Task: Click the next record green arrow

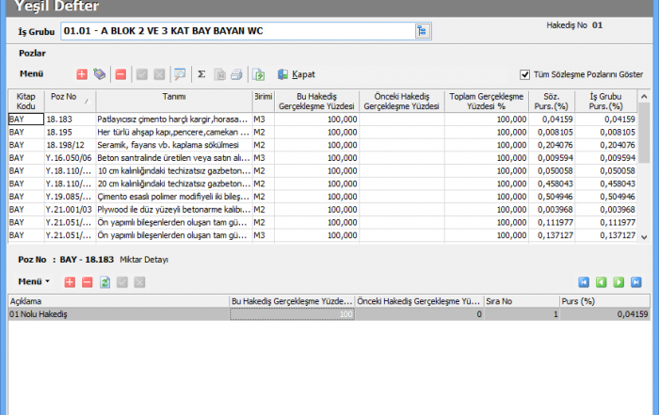Action: click(x=619, y=281)
